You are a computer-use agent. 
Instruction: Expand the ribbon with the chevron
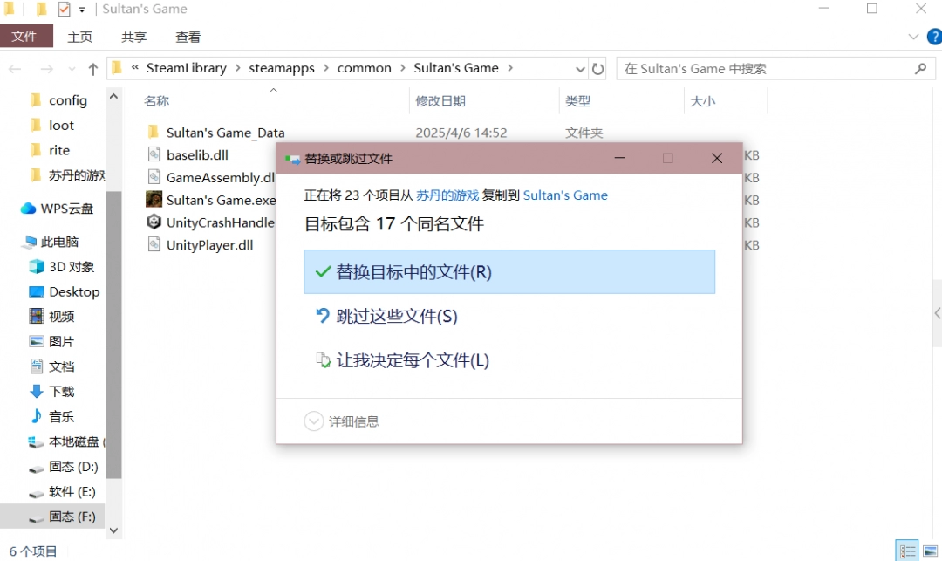click(913, 37)
